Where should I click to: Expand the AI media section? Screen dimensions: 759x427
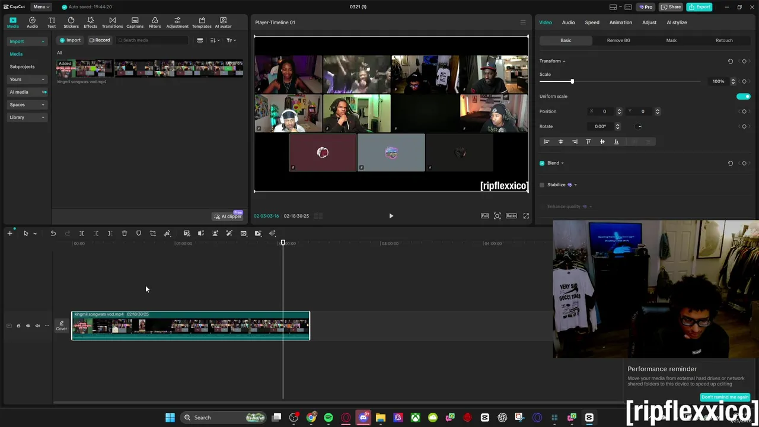(x=27, y=92)
